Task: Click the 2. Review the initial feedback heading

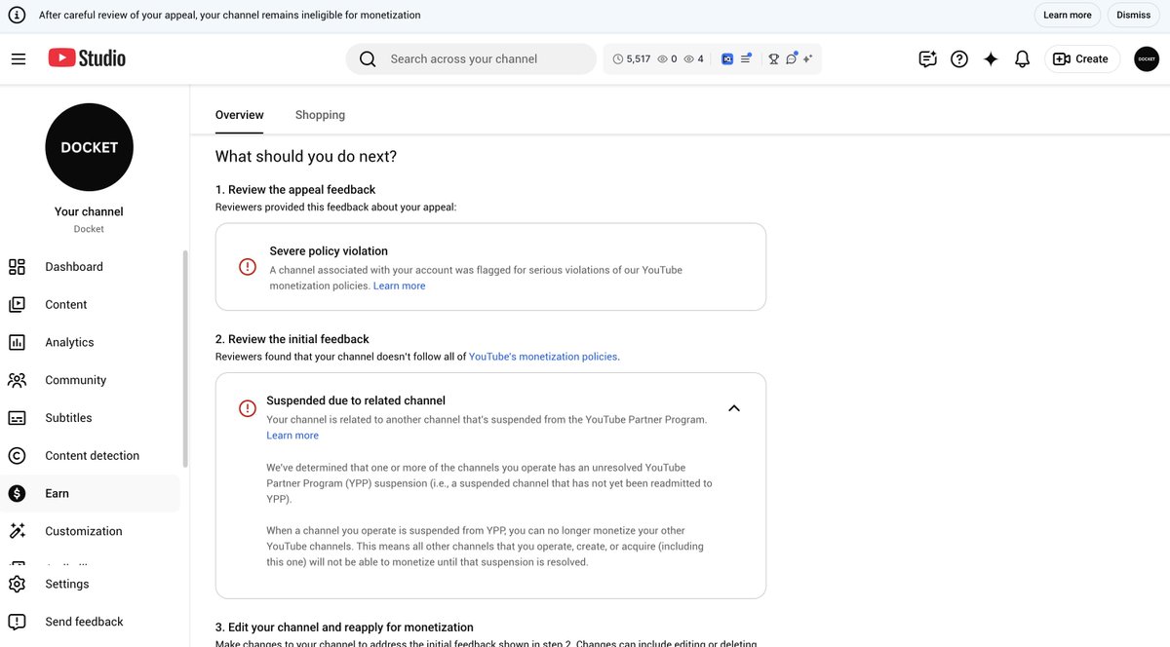Action: click(x=292, y=339)
